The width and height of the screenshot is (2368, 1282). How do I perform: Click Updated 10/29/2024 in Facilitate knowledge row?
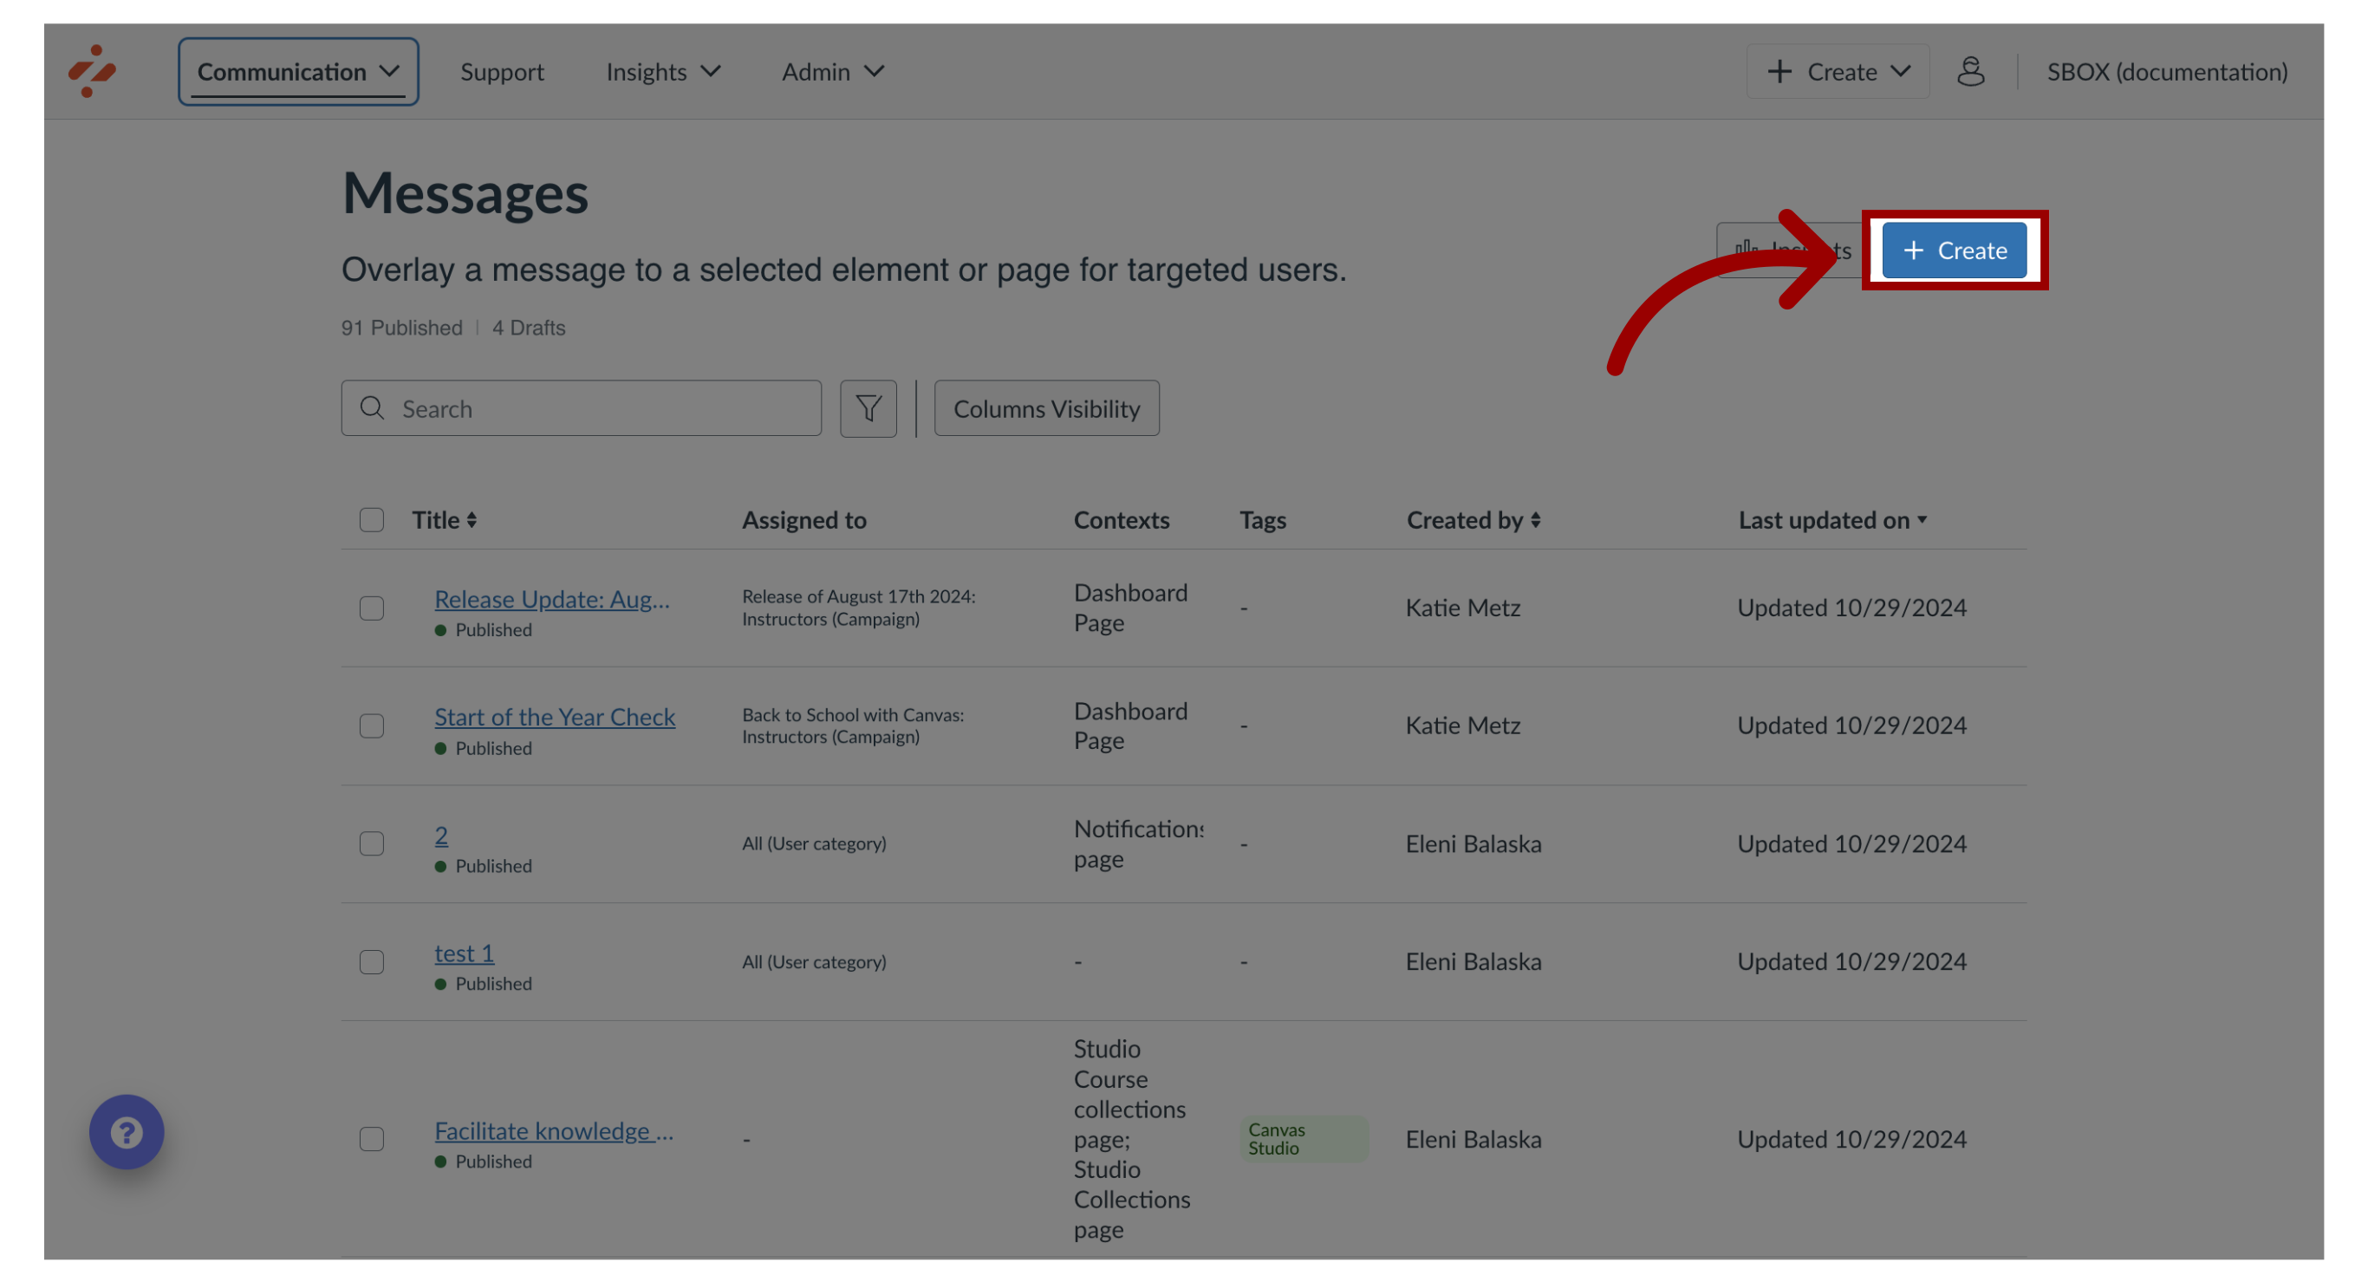[1851, 1140]
